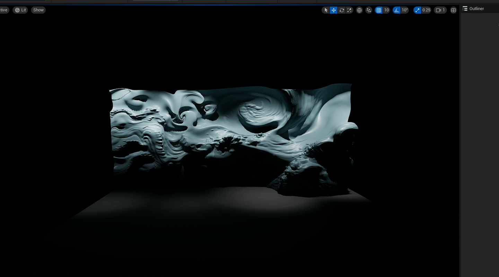Toggle scale snapping
This screenshot has width=499, height=277.
tap(417, 10)
